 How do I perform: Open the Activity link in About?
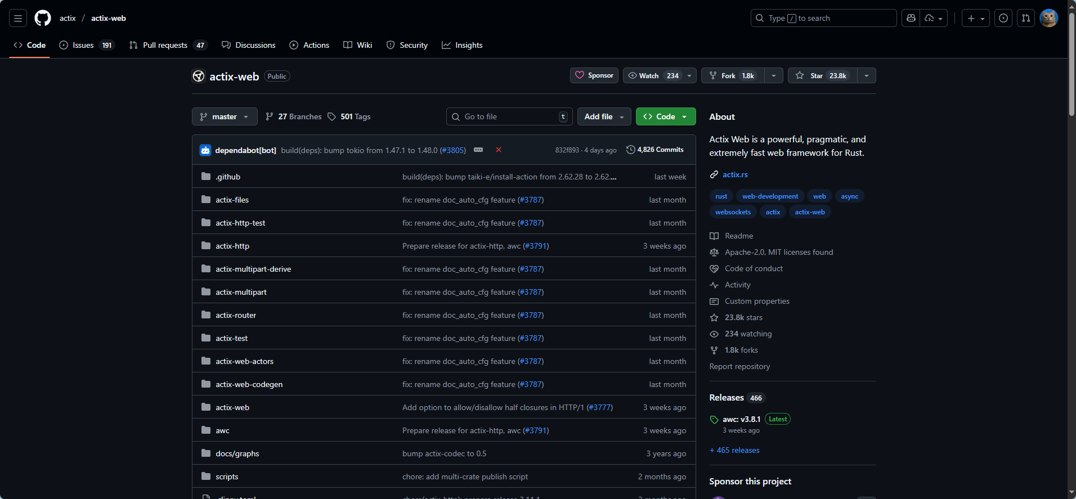tap(737, 285)
